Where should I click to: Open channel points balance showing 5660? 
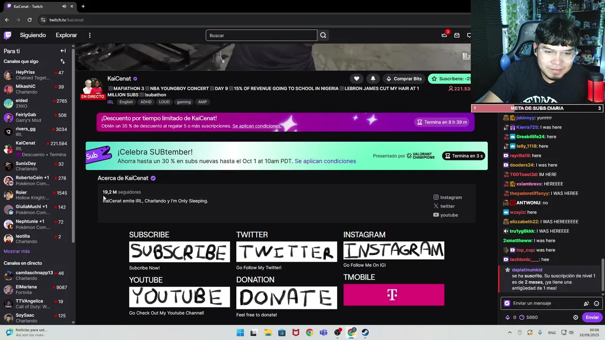click(x=528, y=317)
